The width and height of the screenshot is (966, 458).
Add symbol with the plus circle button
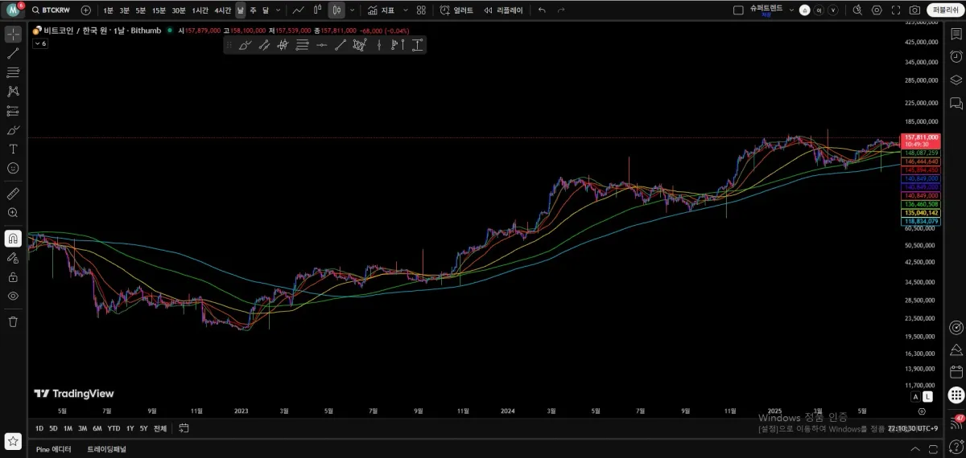pos(86,10)
